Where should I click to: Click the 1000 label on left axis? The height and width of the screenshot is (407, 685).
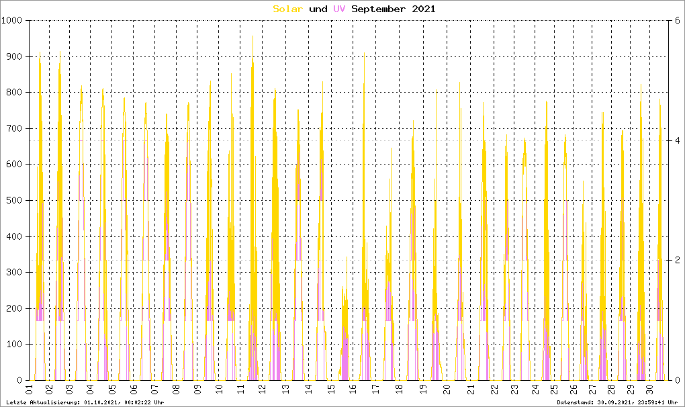[12, 21]
